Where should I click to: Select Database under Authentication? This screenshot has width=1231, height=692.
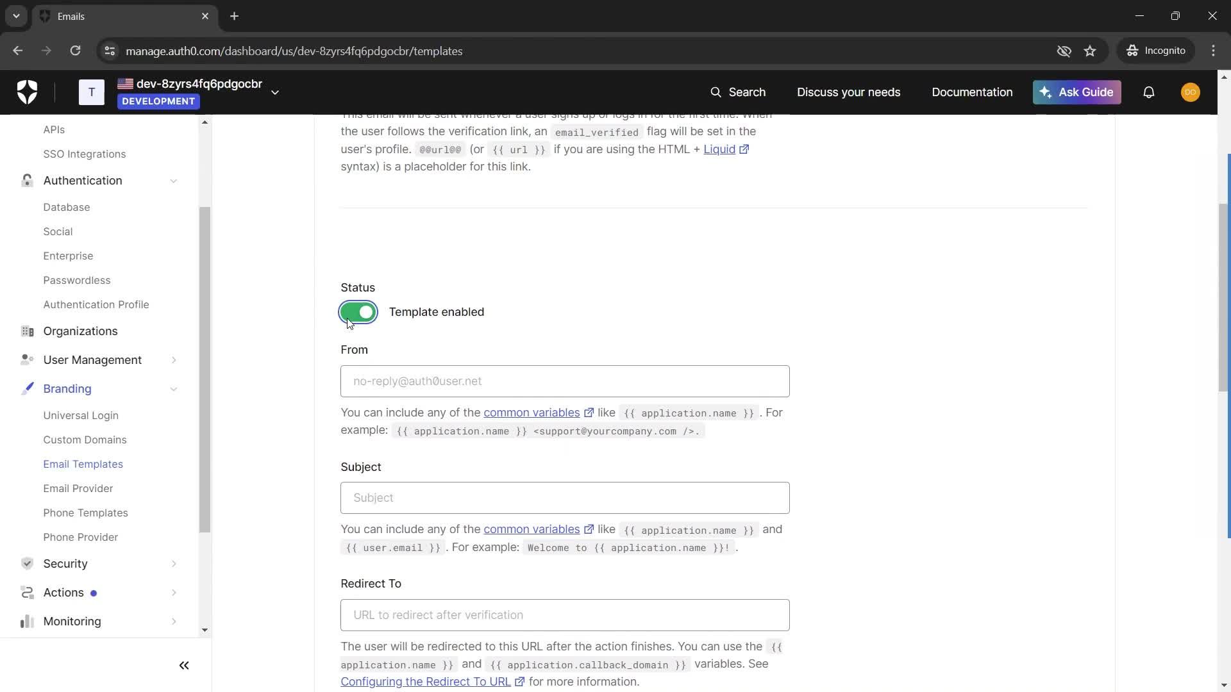[x=67, y=207]
